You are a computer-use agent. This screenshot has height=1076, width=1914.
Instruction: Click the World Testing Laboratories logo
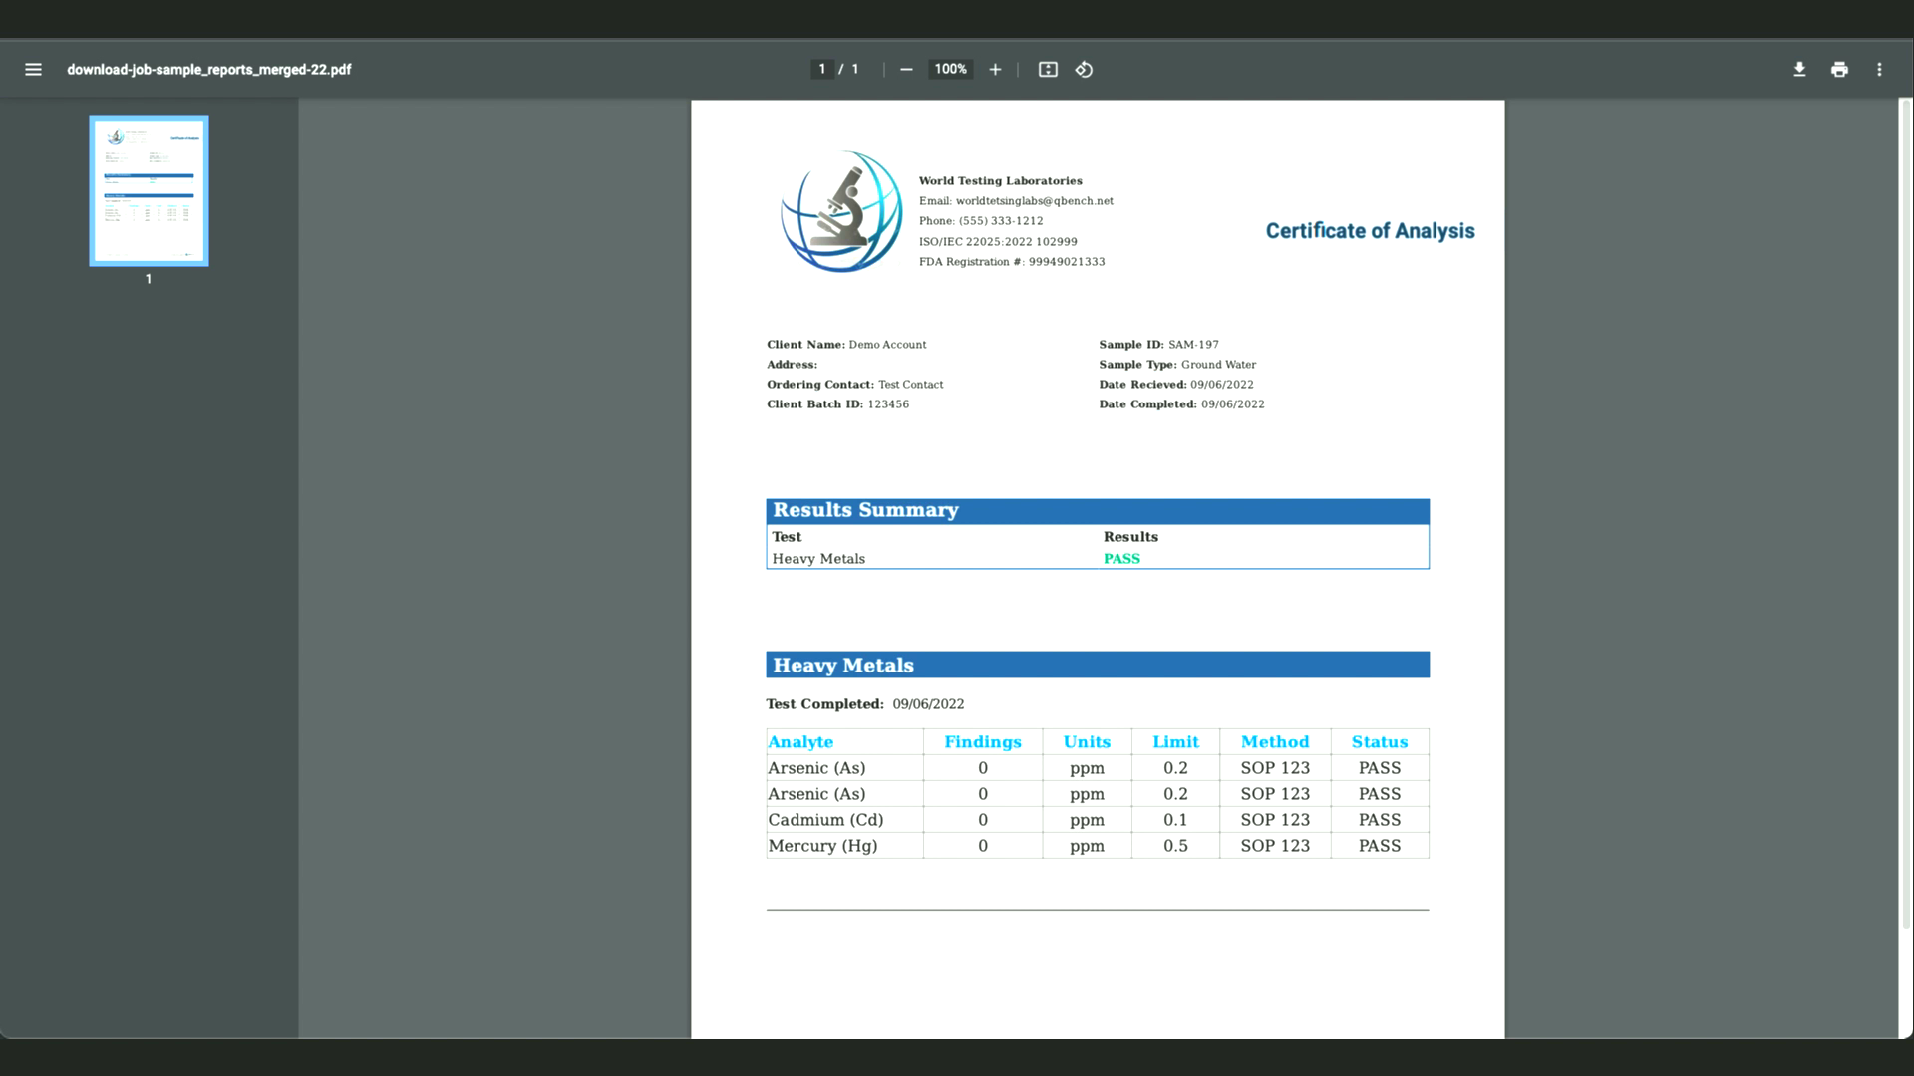pos(841,212)
